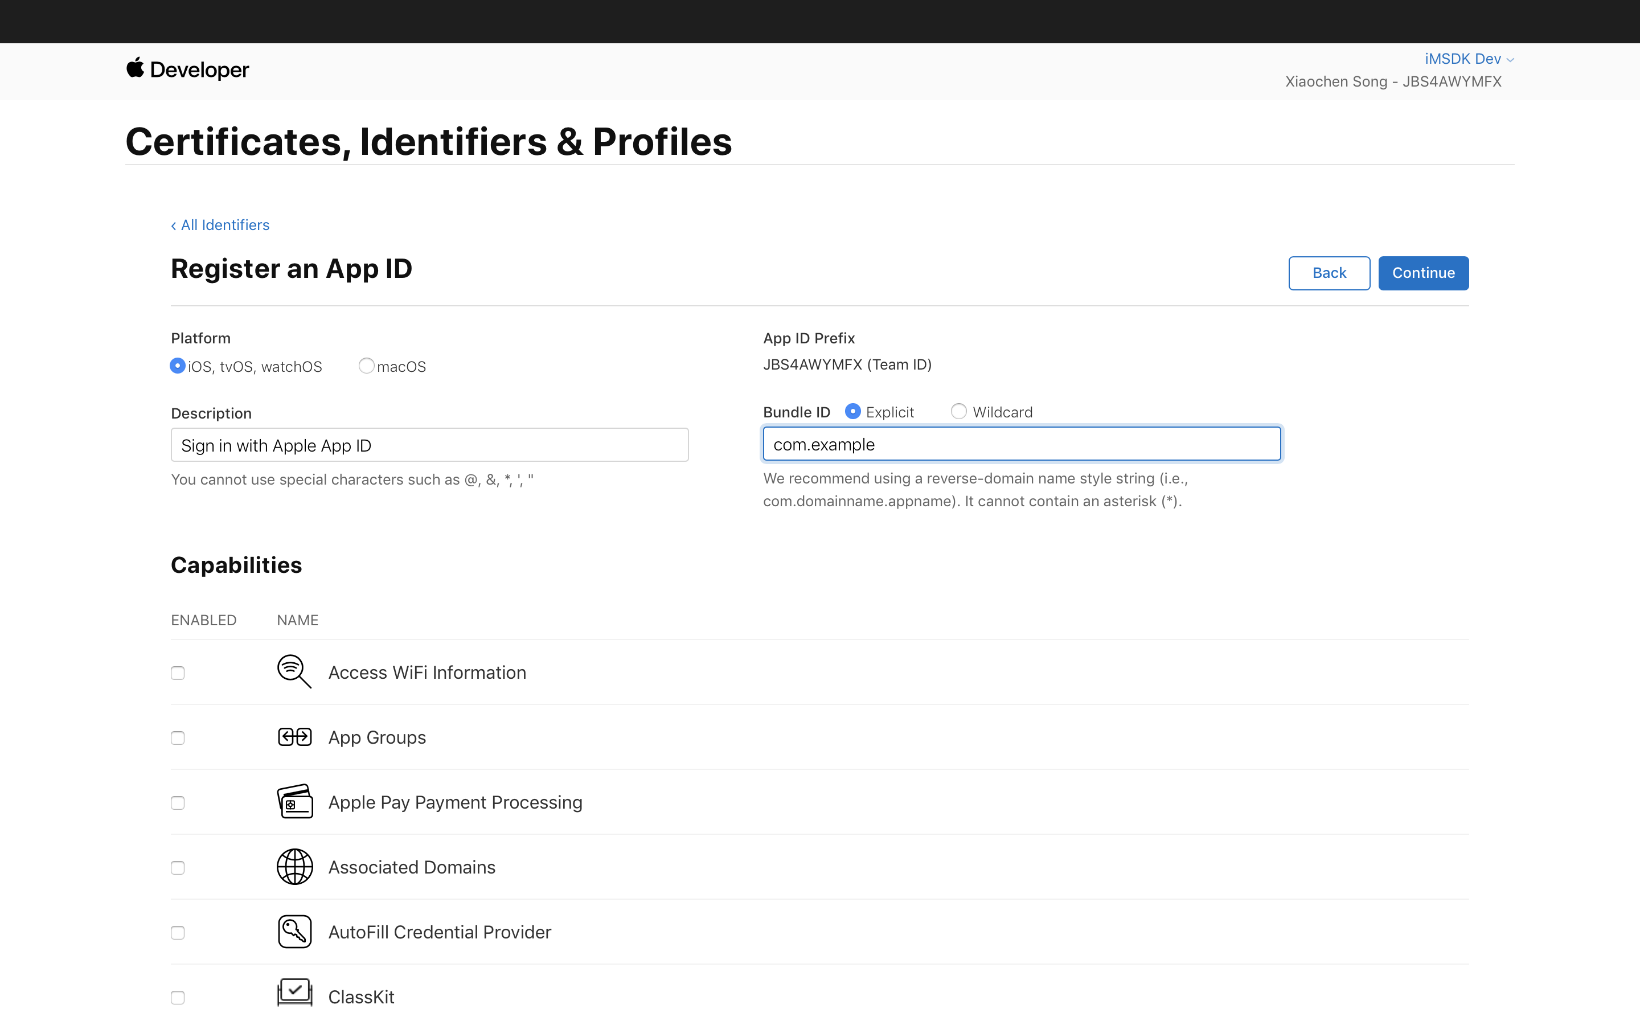Click the Certificates, Identifiers & Profiles title
This screenshot has width=1640, height=1025.
[x=429, y=142]
